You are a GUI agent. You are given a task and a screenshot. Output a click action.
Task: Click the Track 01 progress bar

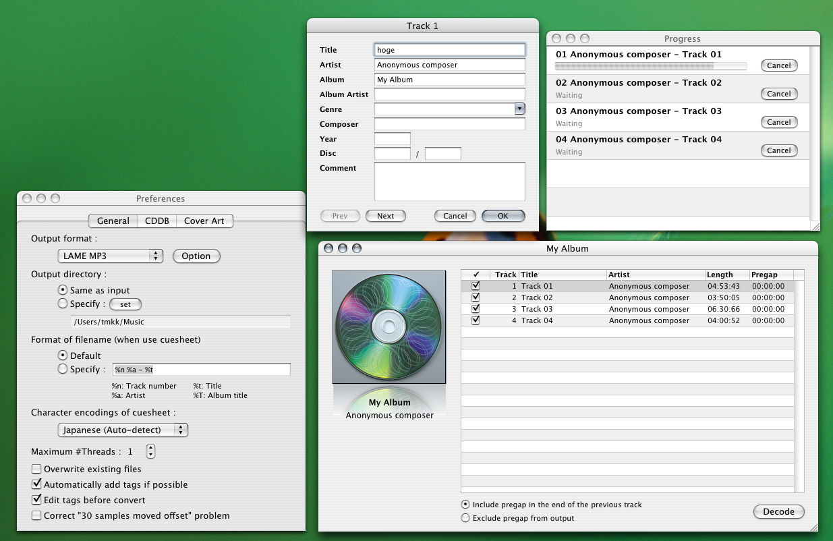[x=650, y=66]
